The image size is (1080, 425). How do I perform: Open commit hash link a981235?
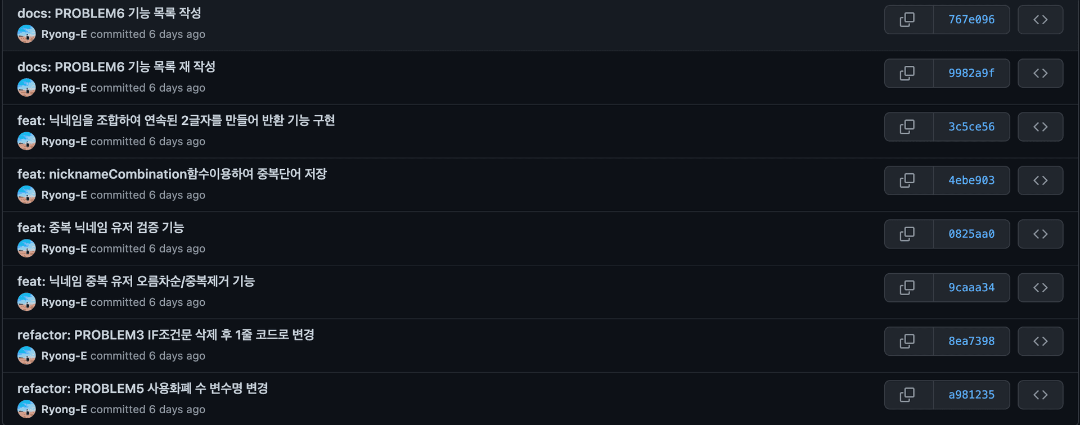click(x=971, y=395)
